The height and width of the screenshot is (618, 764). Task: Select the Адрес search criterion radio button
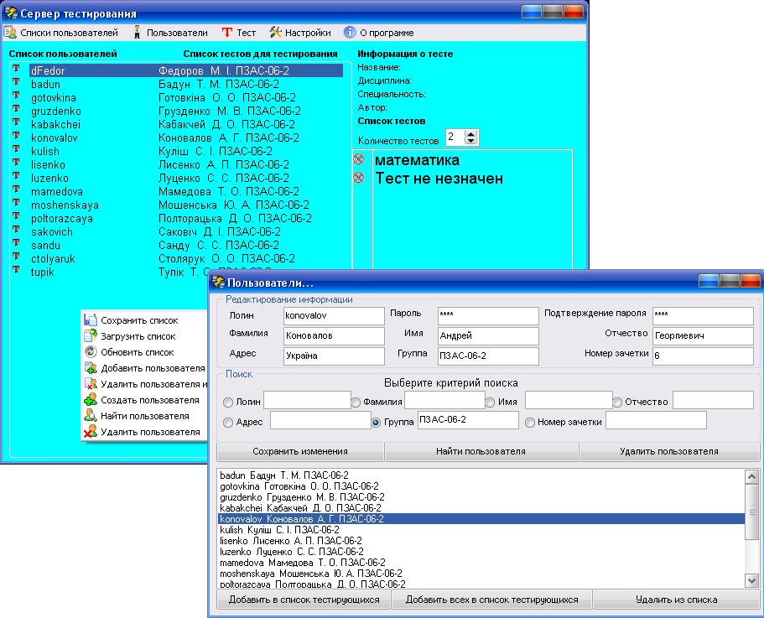click(228, 423)
